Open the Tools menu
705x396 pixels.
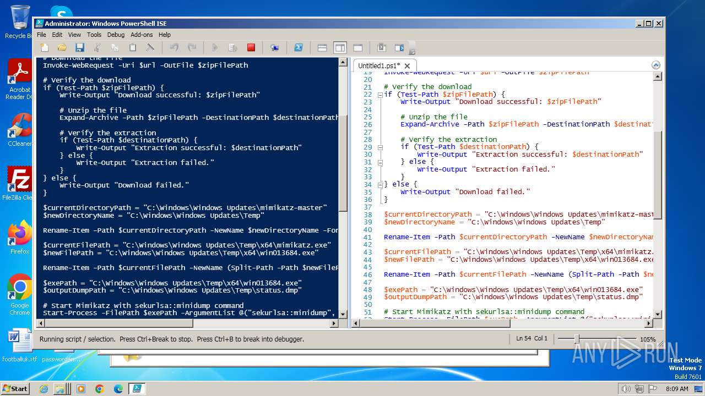(94, 35)
